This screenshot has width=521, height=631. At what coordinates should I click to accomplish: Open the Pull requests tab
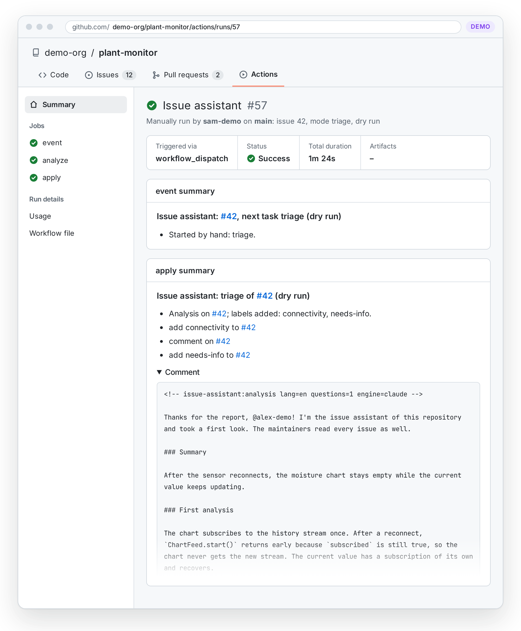(188, 75)
